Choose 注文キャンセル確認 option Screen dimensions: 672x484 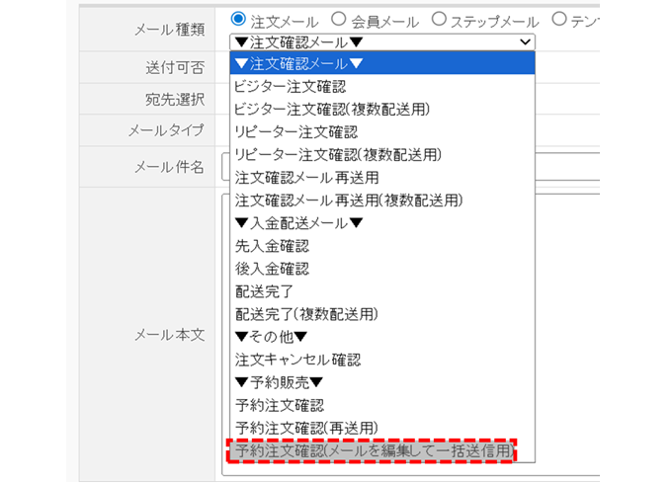297,359
